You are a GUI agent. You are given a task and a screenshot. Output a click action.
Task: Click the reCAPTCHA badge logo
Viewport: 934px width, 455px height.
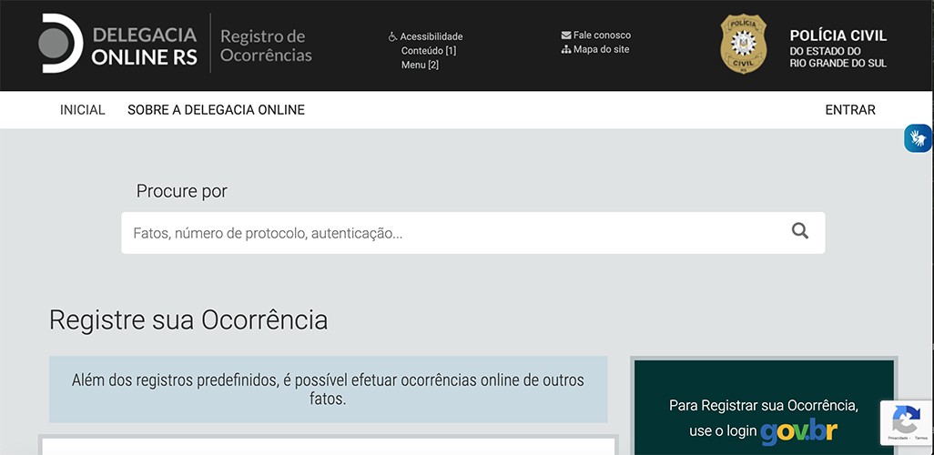906,420
